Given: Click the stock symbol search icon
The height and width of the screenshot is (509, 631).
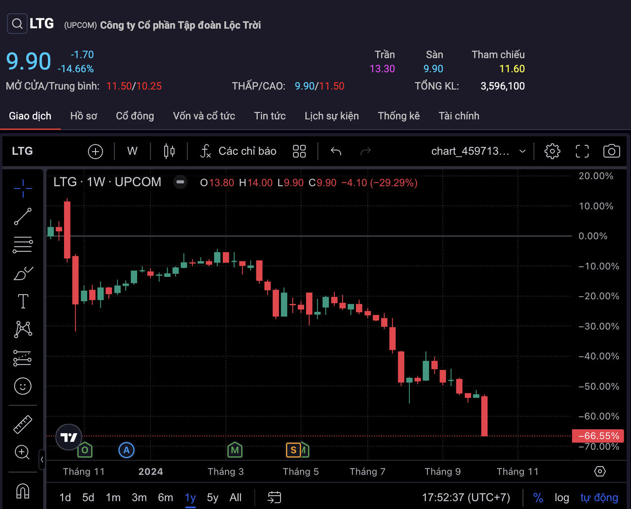Looking at the screenshot, I should point(17,24).
